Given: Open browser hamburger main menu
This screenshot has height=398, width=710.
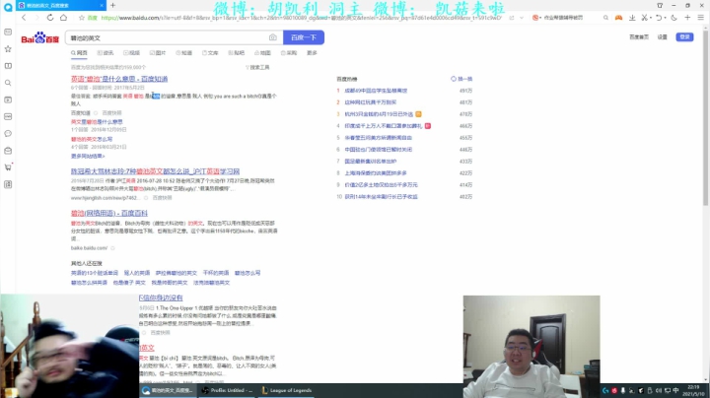Looking at the screenshot, I should [700, 18].
